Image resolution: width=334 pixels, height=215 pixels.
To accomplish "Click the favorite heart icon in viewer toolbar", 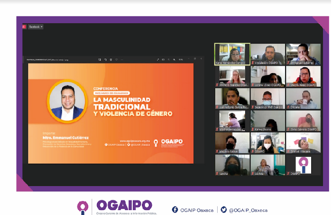I will tap(116, 60).
